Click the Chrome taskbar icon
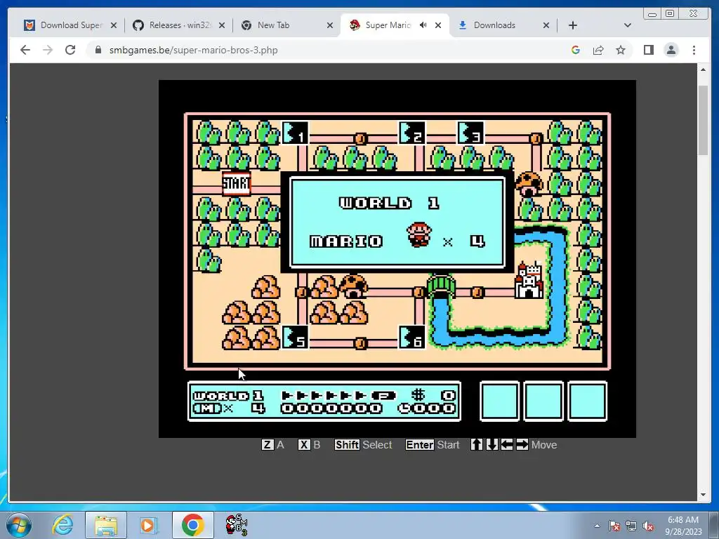The height and width of the screenshot is (539, 719). [x=192, y=525]
